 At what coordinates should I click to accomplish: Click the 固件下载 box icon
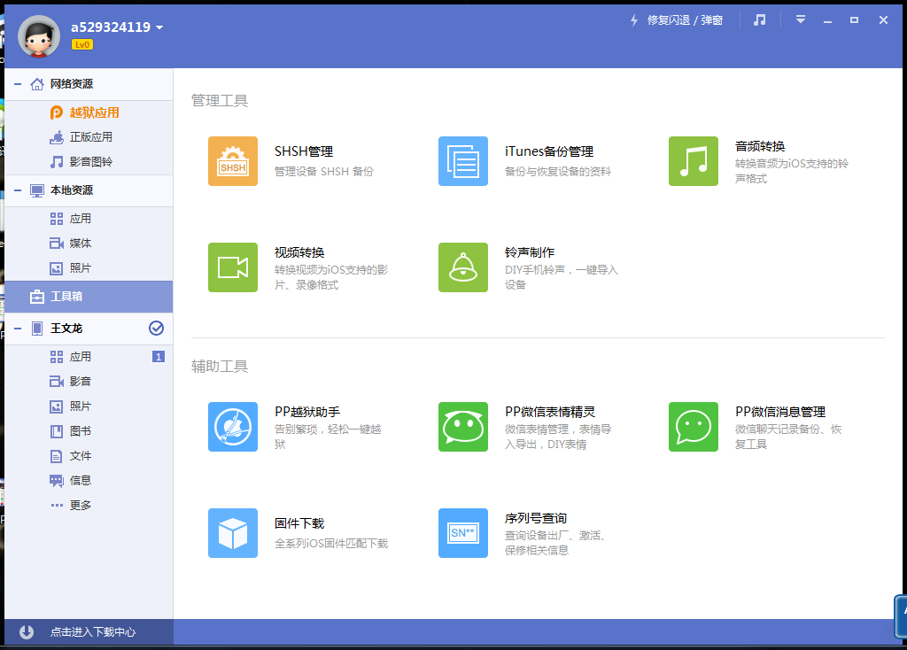[233, 533]
